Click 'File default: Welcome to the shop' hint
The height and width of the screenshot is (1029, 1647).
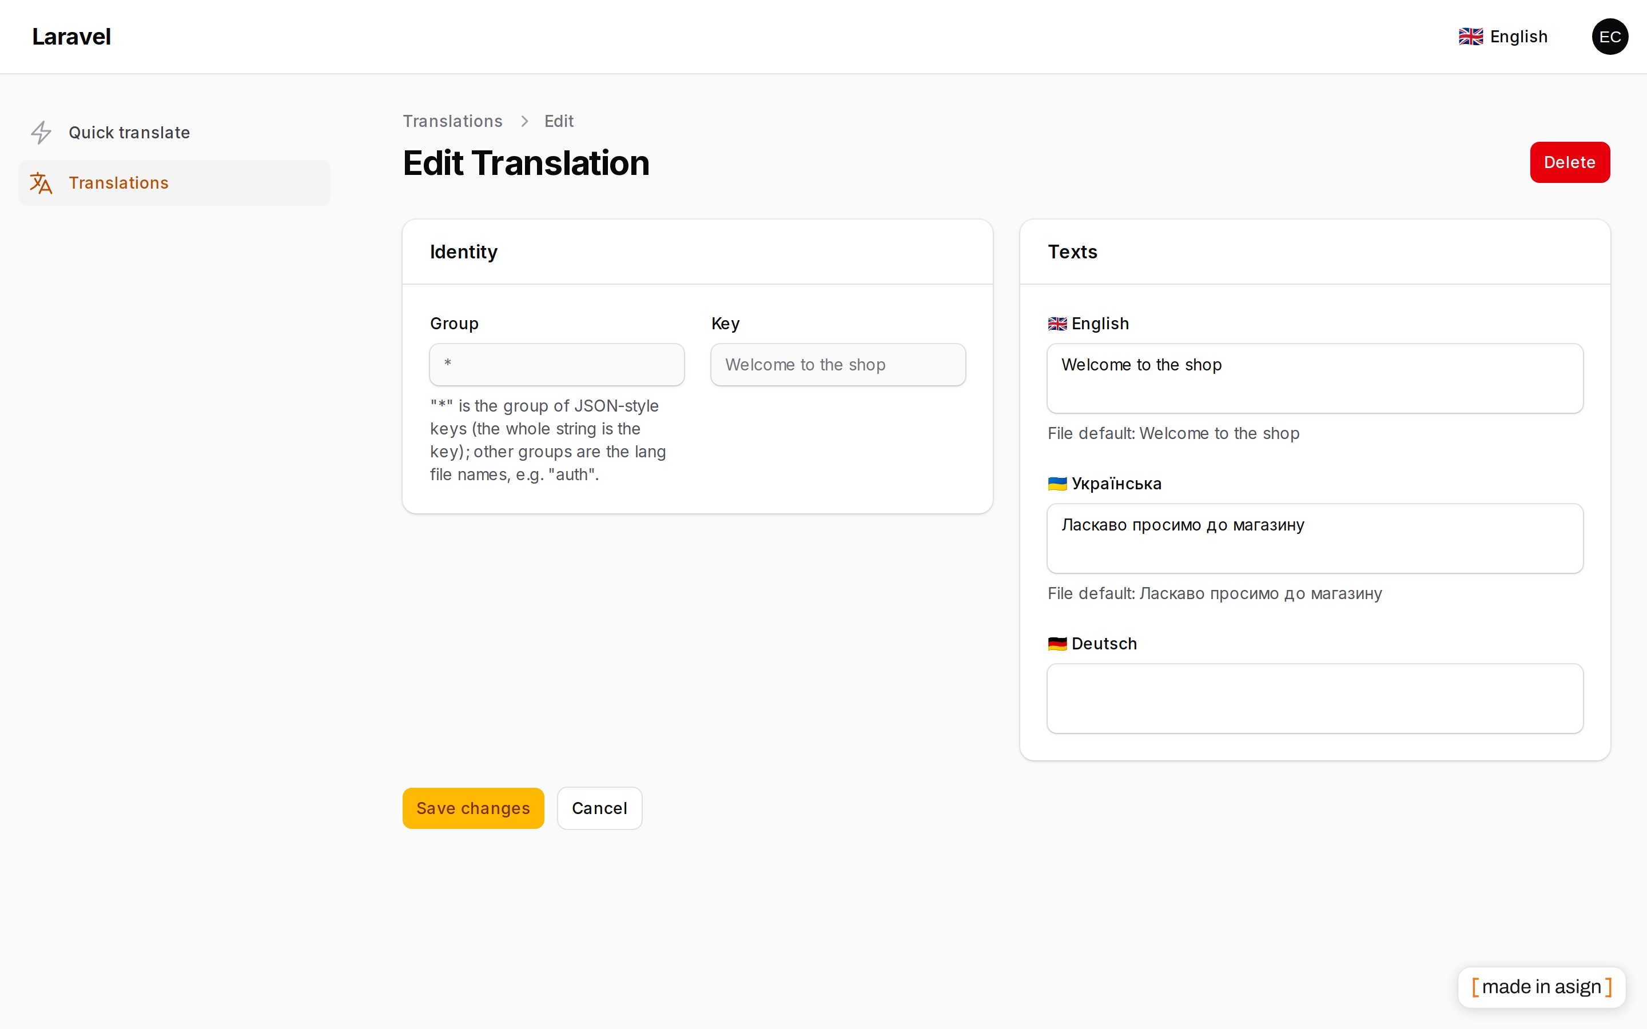click(1173, 433)
